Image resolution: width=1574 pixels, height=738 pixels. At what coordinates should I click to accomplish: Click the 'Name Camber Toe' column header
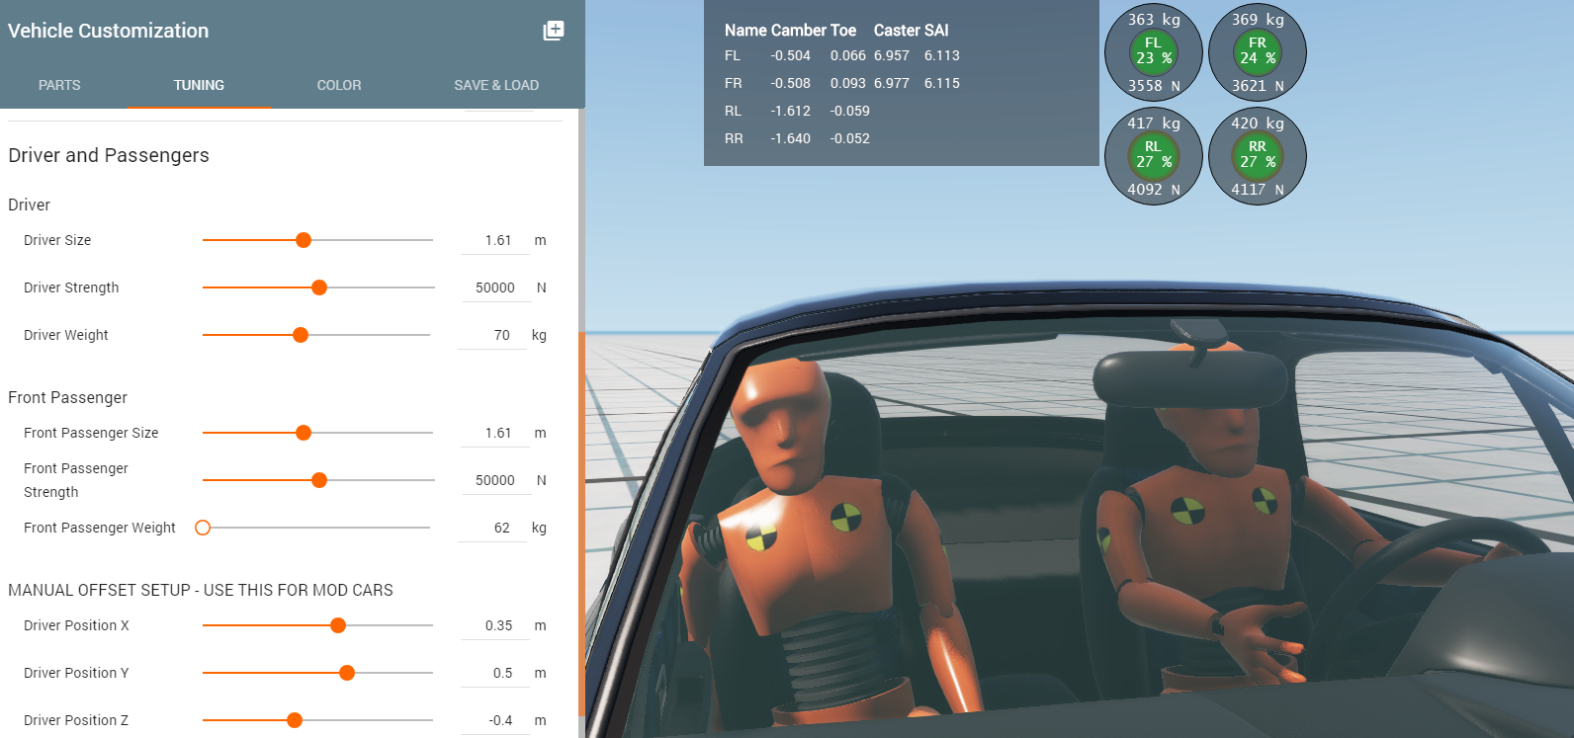[790, 31]
